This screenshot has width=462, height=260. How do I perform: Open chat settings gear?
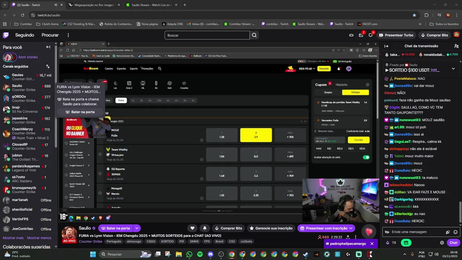pos(442,243)
